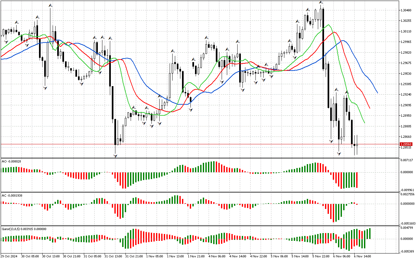This screenshot has width=416, height=260.
Task: Select price level 1.30110 on the scale
Action: pyautogui.click(x=406, y=32)
